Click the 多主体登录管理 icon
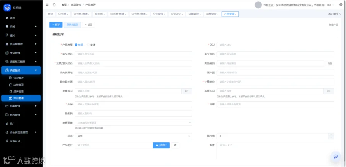This screenshot has width=346, height=167. click(7, 132)
